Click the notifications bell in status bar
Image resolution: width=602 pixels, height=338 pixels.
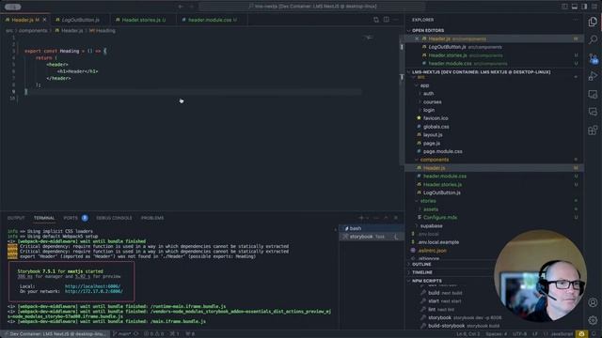click(594, 334)
